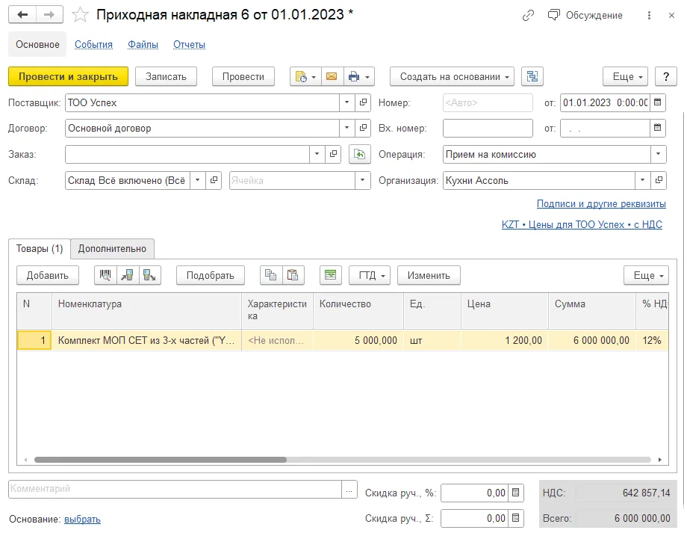This screenshot has width=684, height=533.
Task: Switch to Дополнительно tab
Action: (x=112, y=249)
